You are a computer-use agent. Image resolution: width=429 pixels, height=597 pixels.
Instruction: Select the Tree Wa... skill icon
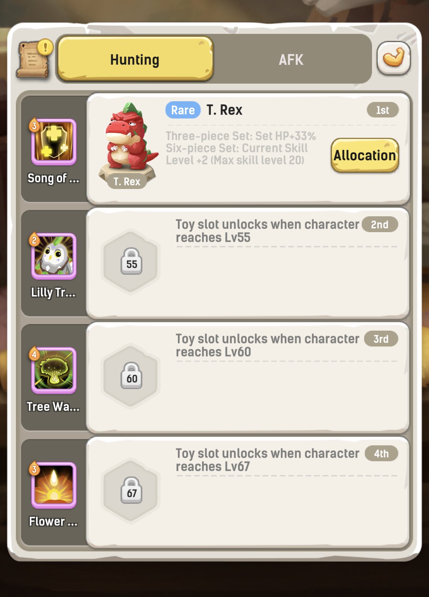pos(54,371)
